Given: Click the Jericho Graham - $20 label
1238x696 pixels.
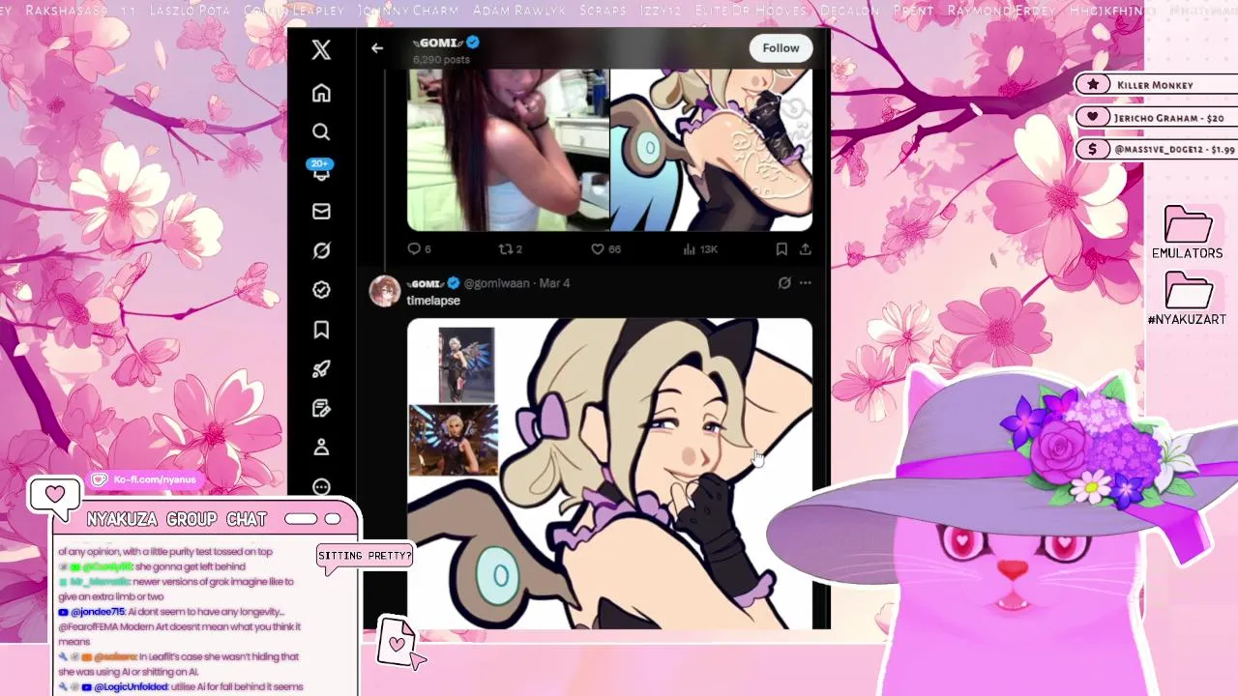Looking at the screenshot, I should click(x=1154, y=117).
